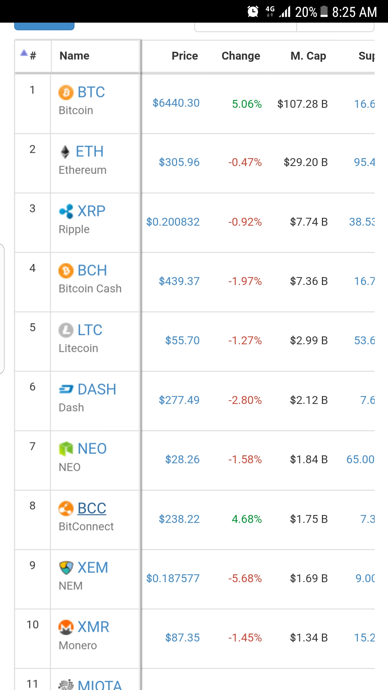Viewport: 388px width, 690px height.
Task: Tap the NEM XEM shield icon
Action: click(x=66, y=567)
